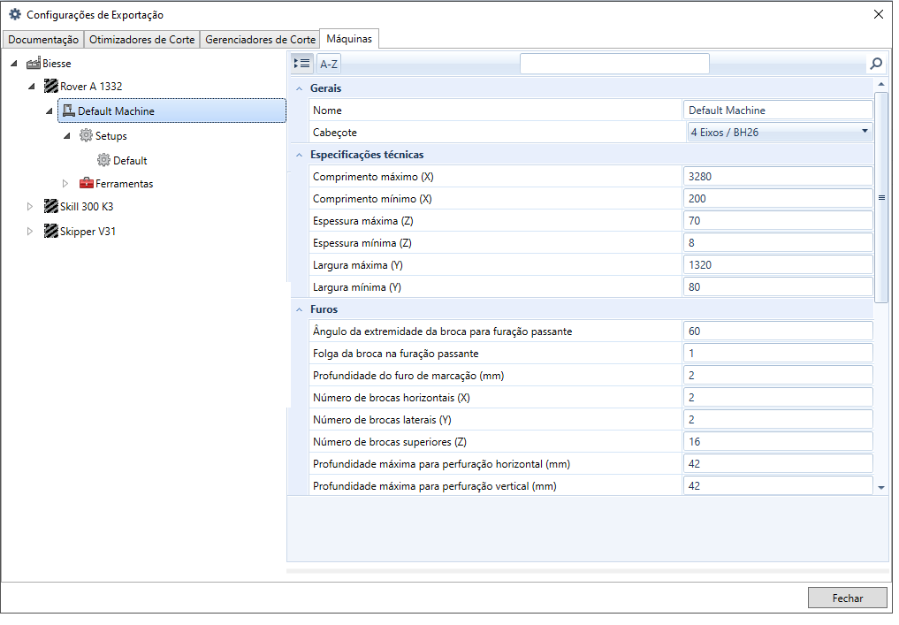Switch to categorized property view
899x625 pixels.
click(x=302, y=64)
